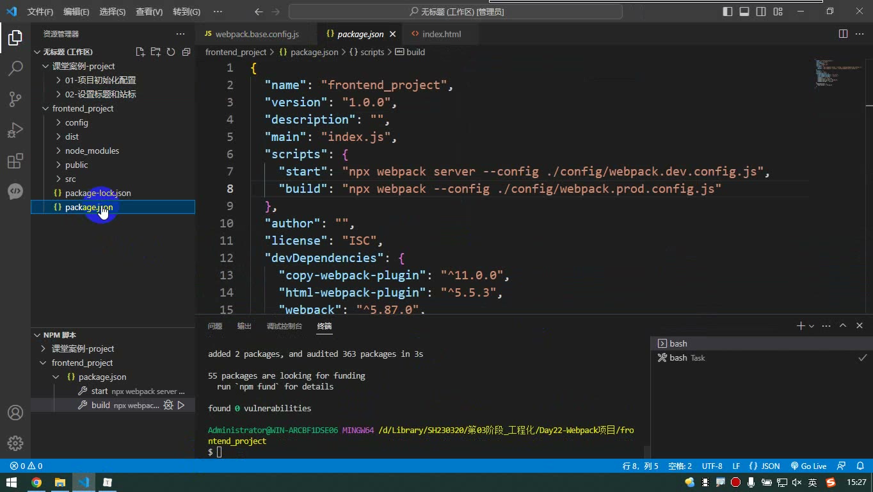This screenshot has width=873, height=492.
Task: Toggle the secondary side bar layout
Action: (x=761, y=12)
